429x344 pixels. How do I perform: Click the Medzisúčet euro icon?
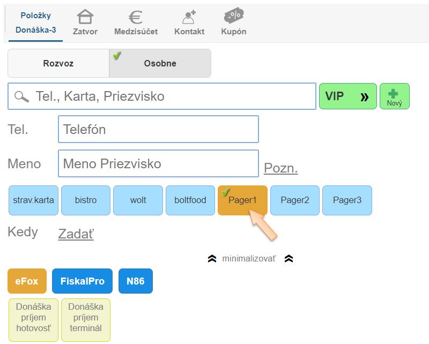tap(136, 17)
